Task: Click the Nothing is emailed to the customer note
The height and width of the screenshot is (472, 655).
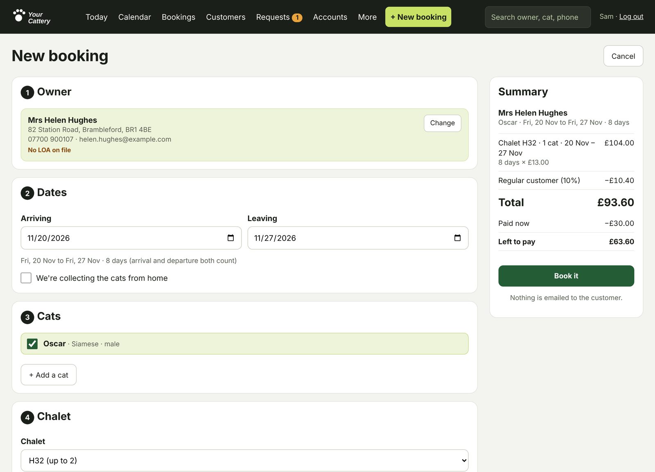Action: (566, 298)
